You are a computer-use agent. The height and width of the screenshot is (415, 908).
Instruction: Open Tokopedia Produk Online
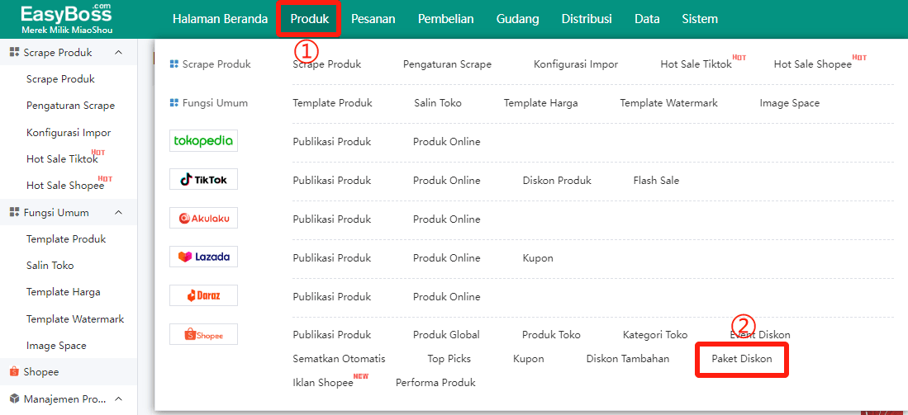click(446, 142)
